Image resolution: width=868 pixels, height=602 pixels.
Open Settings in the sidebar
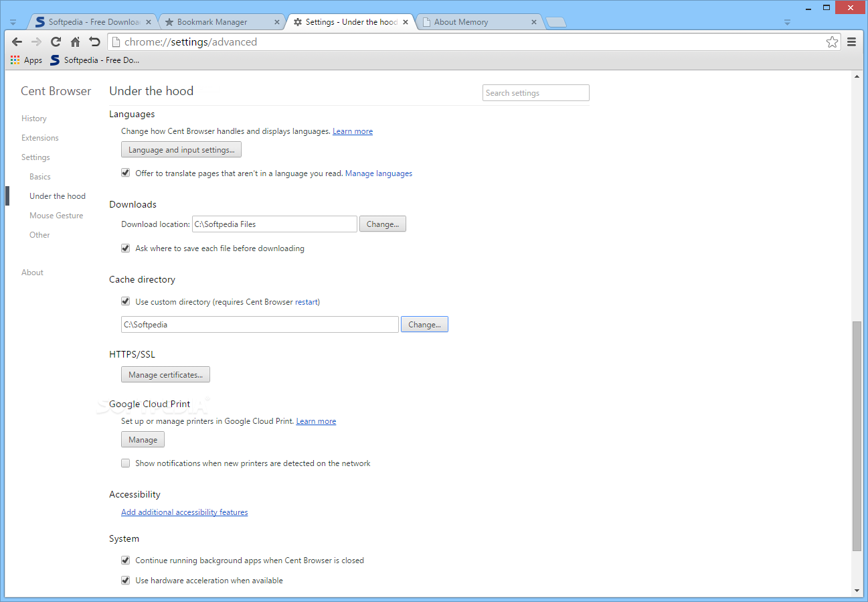[35, 157]
